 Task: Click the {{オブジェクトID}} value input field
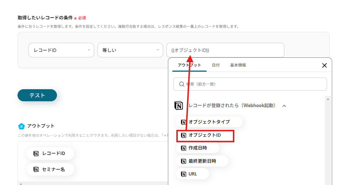click(x=225, y=50)
